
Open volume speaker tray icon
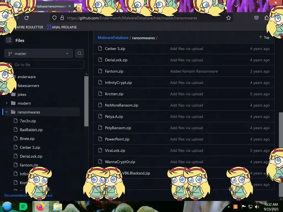point(257,207)
